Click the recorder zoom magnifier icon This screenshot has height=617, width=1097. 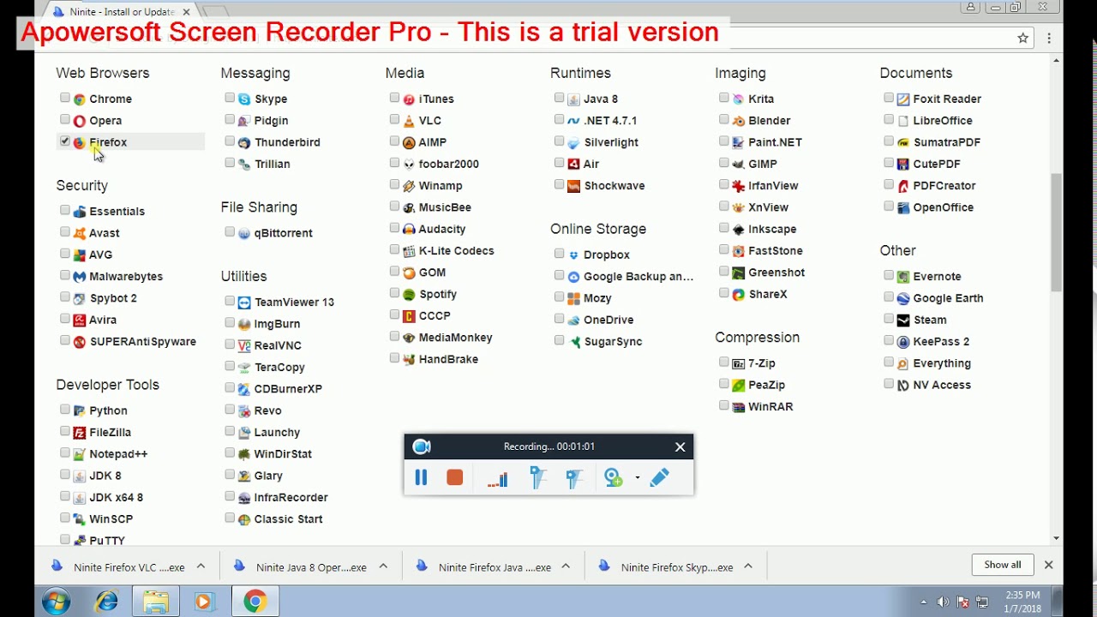[x=614, y=477]
